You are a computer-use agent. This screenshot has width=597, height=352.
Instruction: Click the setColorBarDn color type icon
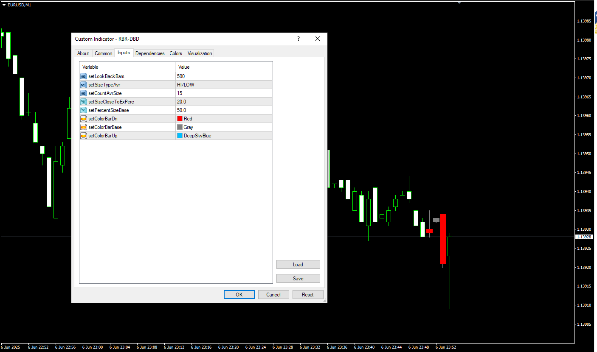tap(84, 119)
